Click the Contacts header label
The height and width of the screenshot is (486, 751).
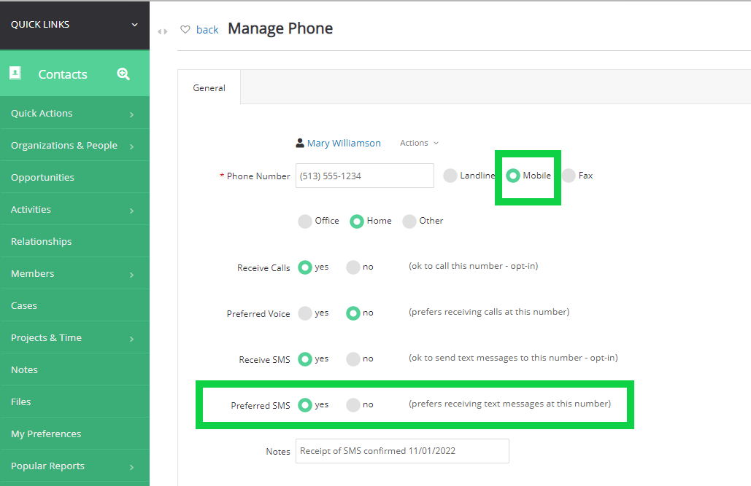click(x=63, y=74)
